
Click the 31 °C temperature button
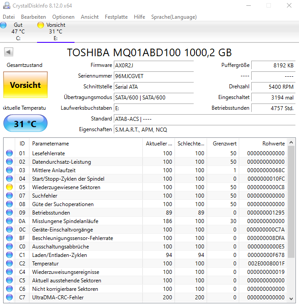point(25,123)
